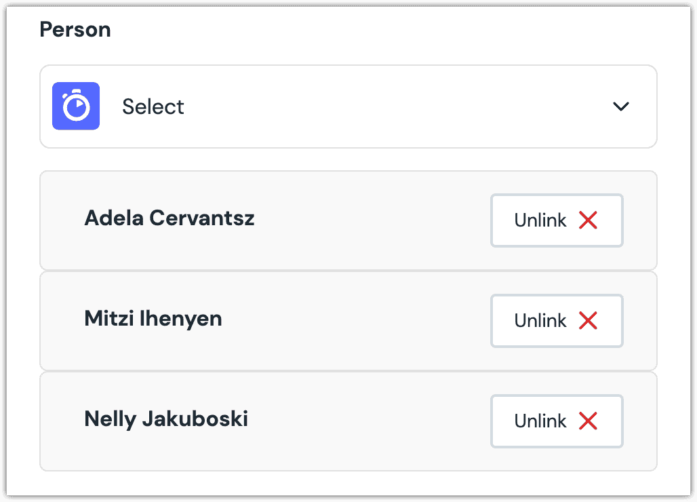The height and width of the screenshot is (502, 697).
Task: Click the X icon in the bottom Unlink button
Action: point(589,421)
